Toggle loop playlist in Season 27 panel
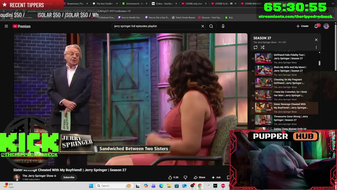 [255, 47]
